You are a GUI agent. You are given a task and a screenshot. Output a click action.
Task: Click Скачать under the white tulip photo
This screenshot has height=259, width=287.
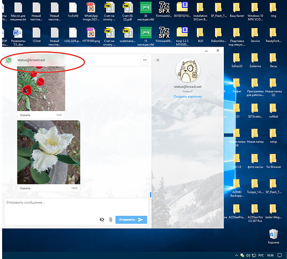pyautogui.click(x=25, y=188)
